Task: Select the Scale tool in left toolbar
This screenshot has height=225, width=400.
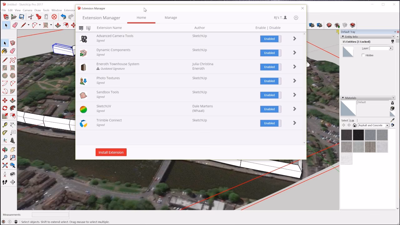Action: coord(5,116)
